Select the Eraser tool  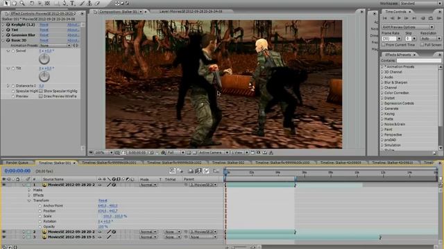(x=97, y=3)
